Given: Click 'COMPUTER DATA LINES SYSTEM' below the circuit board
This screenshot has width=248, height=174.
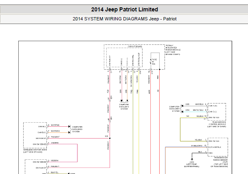Looking at the screenshot, I should (x=124, y=107).
